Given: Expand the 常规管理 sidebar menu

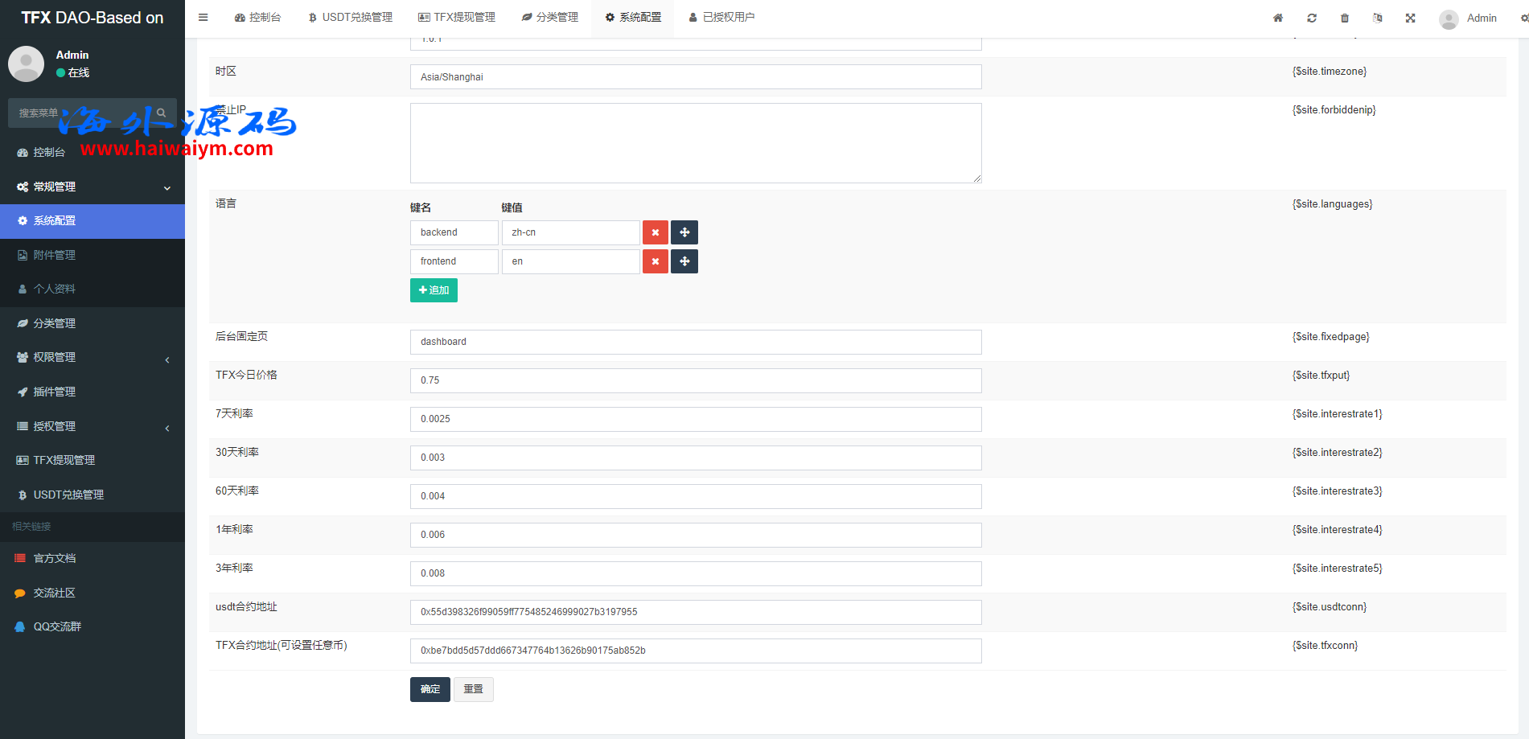Looking at the screenshot, I should [x=92, y=187].
